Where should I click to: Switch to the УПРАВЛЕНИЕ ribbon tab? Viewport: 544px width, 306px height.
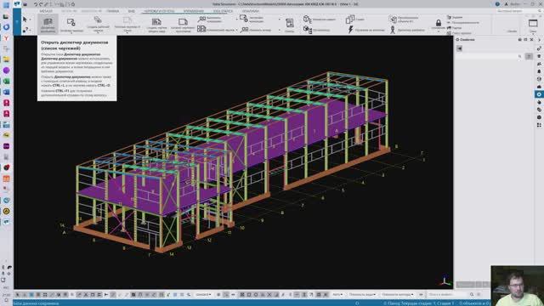tap(194, 11)
